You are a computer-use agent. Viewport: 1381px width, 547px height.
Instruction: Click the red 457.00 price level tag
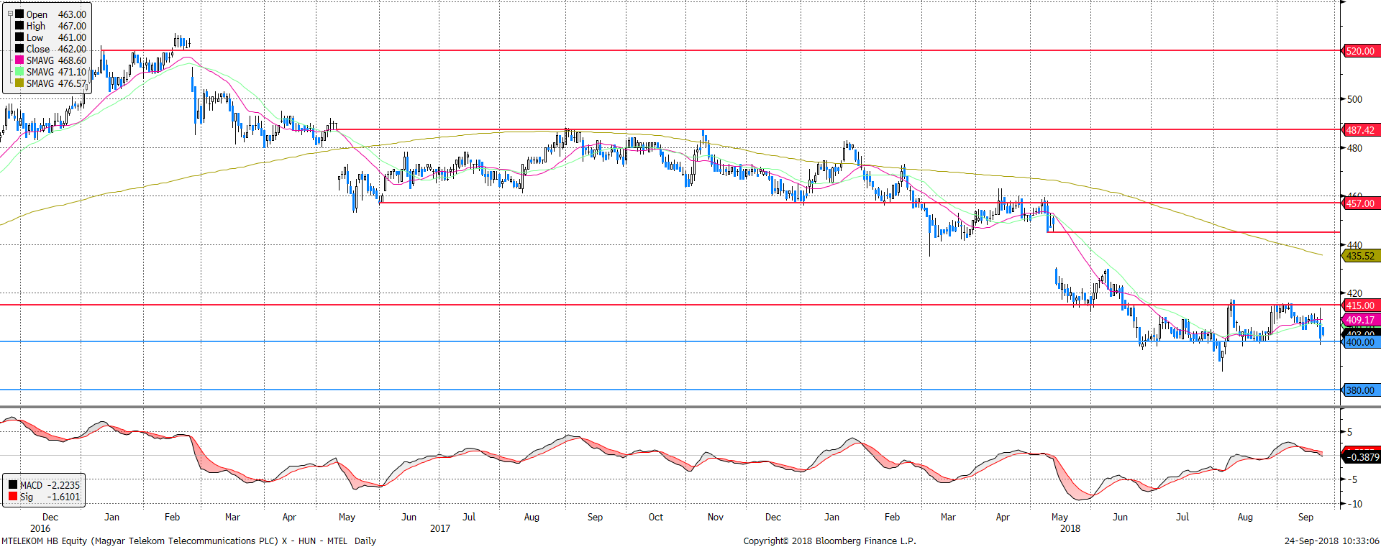coord(1360,203)
